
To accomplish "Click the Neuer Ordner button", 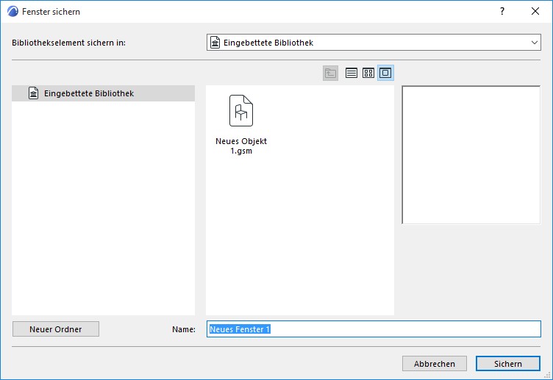I will click(56, 329).
